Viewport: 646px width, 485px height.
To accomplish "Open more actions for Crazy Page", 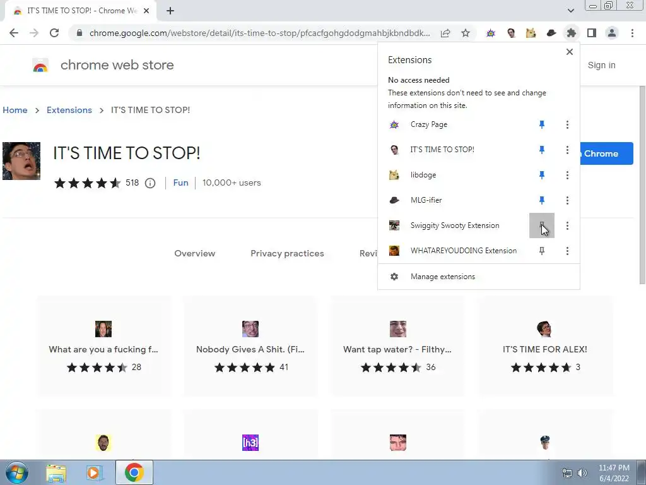I will (567, 124).
